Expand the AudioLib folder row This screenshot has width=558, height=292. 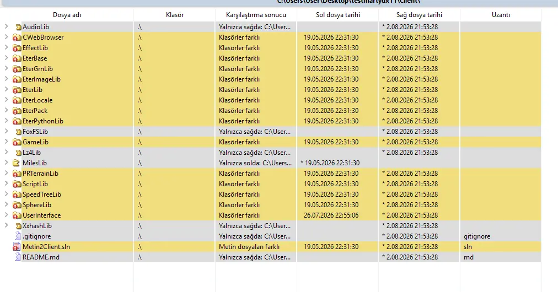[7, 26]
